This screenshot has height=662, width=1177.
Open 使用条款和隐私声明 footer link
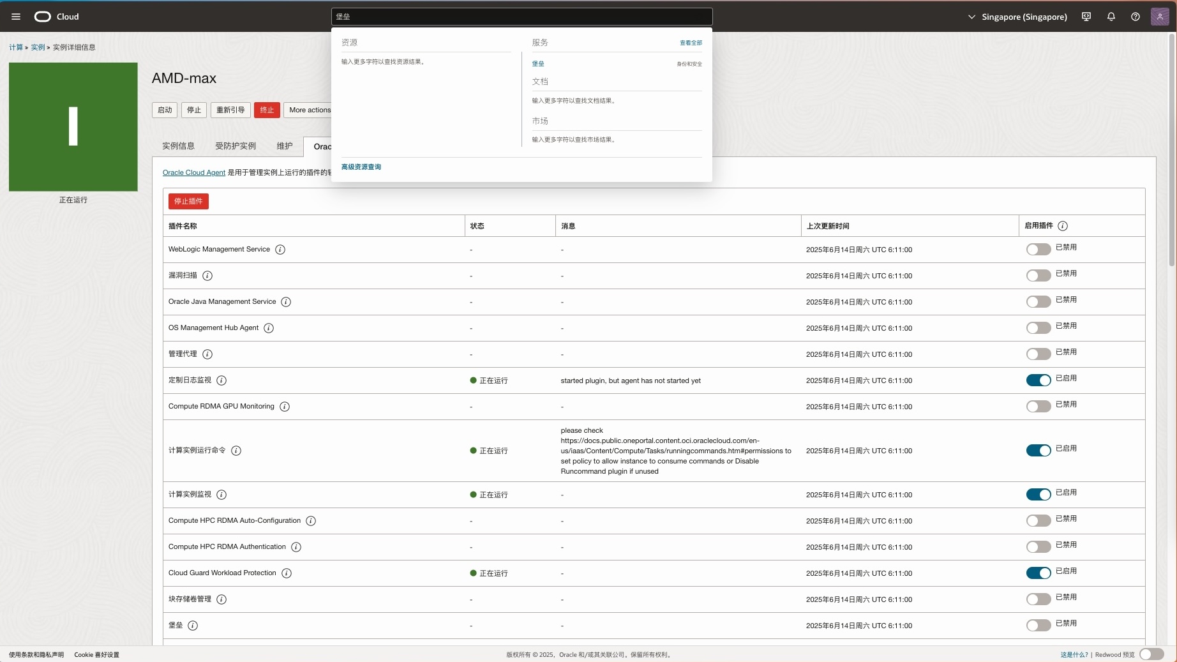pos(36,654)
